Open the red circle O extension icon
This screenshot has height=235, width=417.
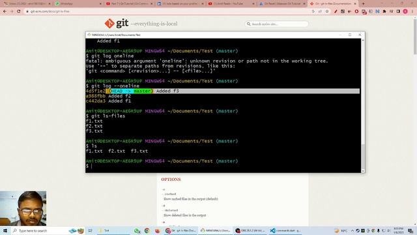(356, 12)
